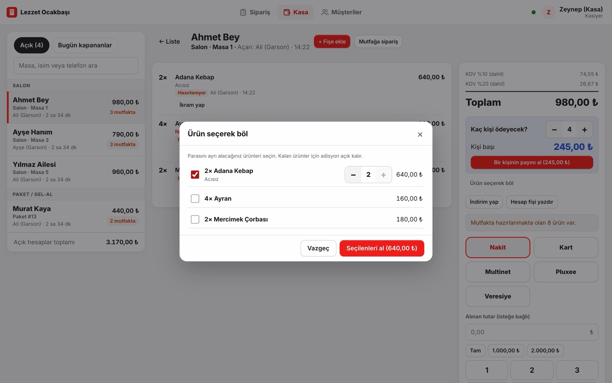Click Ürün seçerek böl in payment panel
This screenshot has width=612, height=383.
click(x=491, y=183)
